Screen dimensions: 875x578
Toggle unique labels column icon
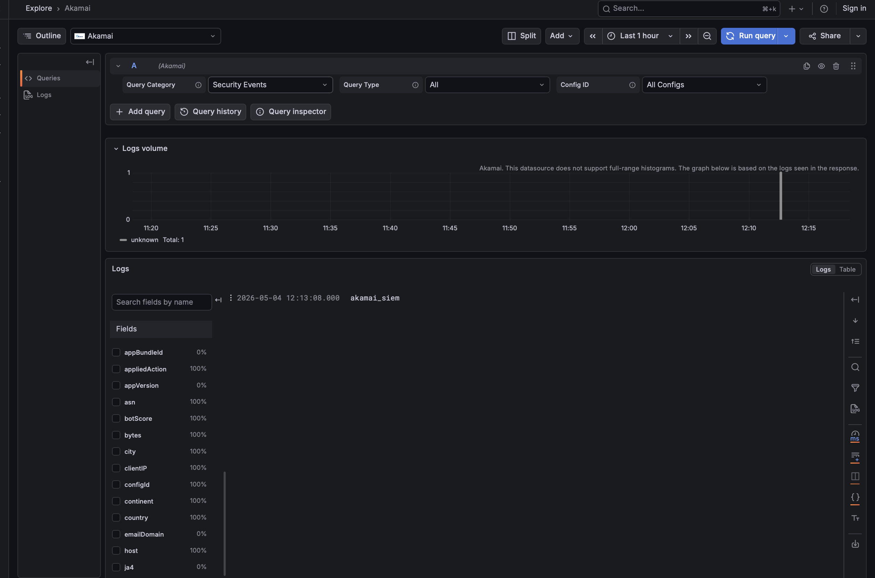tap(855, 477)
